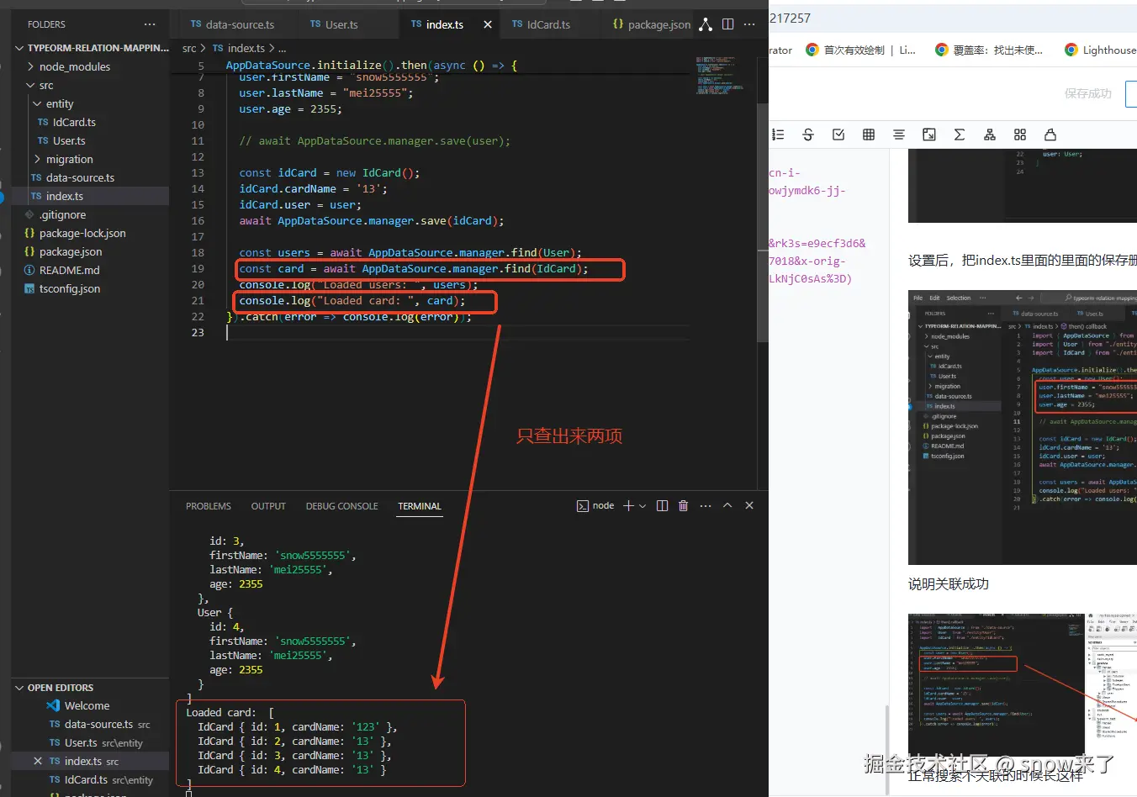The width and height of the screenshot is (1137, 797).
Task: Click the bag-shaped icon in article toolbar
Action: click(1050, 135)
